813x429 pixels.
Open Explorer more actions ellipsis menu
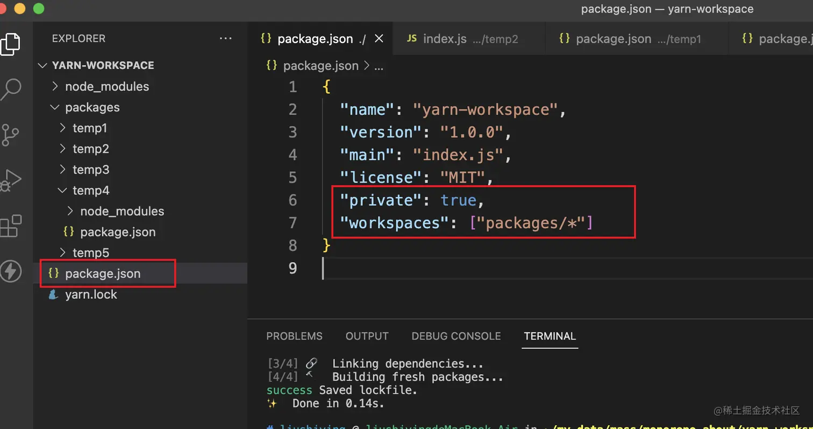(225, 39)
